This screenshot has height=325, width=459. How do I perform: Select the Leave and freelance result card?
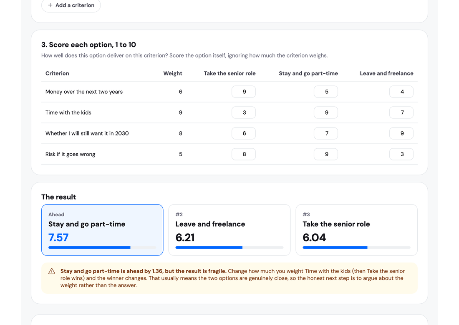click(229, 230)
